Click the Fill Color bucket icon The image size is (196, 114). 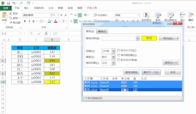click(49, 21)
